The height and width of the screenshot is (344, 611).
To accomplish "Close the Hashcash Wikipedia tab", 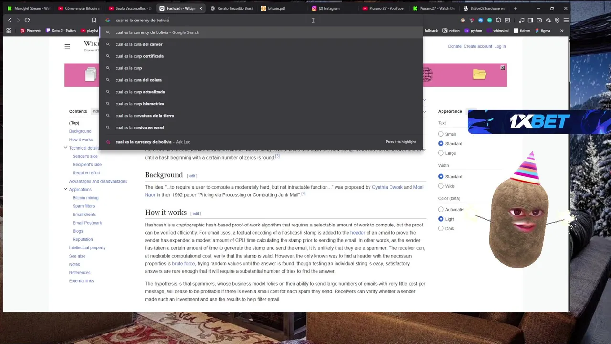I will coord(200,8).
